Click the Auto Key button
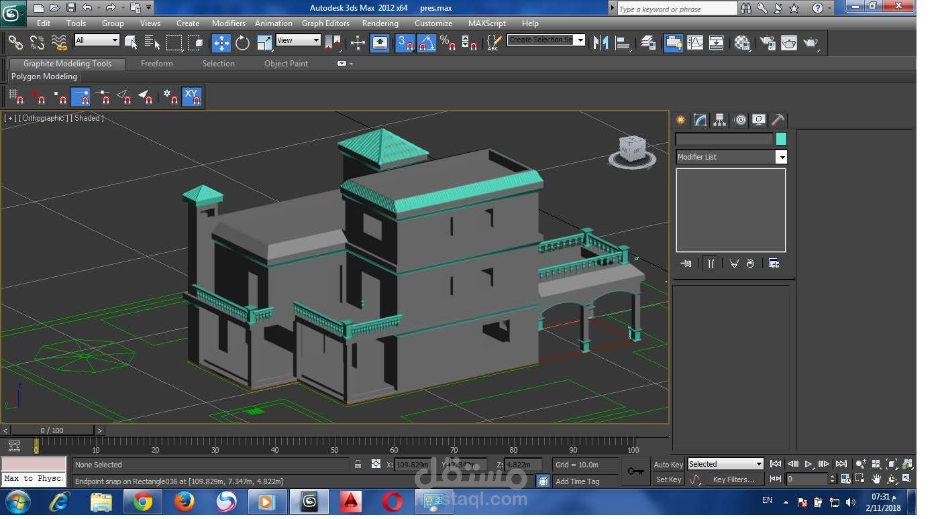This screenshot has height=519, width=942. (x=668, y=465)
